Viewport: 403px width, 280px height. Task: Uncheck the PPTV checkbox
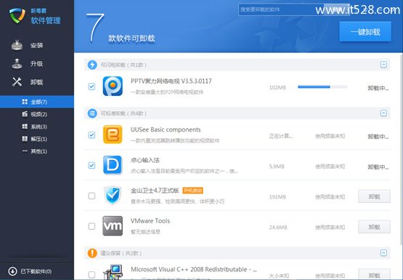point(91,87)
